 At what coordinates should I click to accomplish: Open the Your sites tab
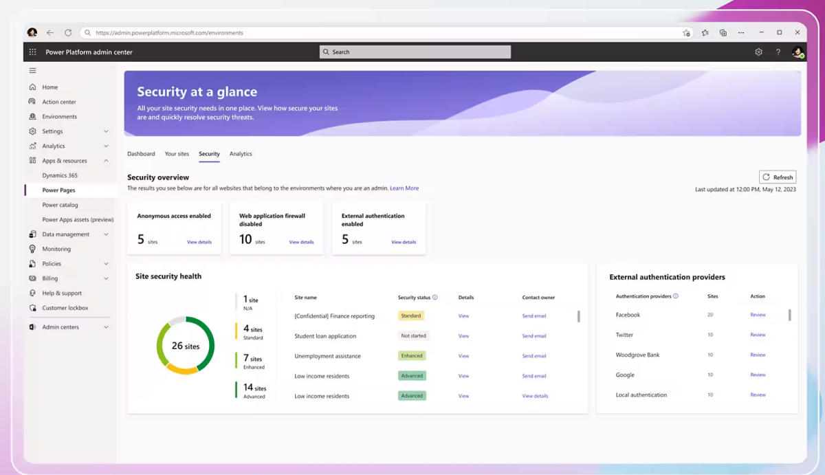click(x=177, y=153)
